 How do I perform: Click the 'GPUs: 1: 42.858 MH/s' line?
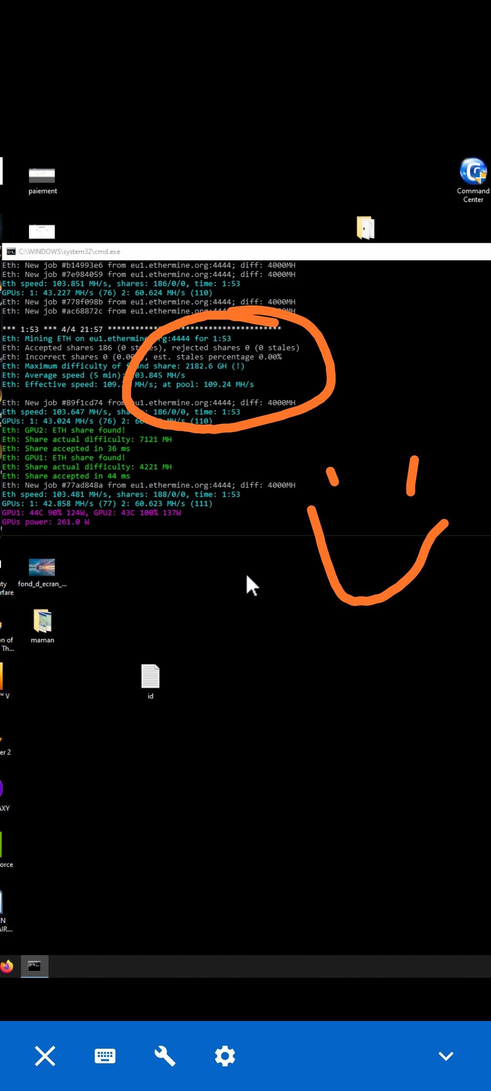[x=107, y=504]
